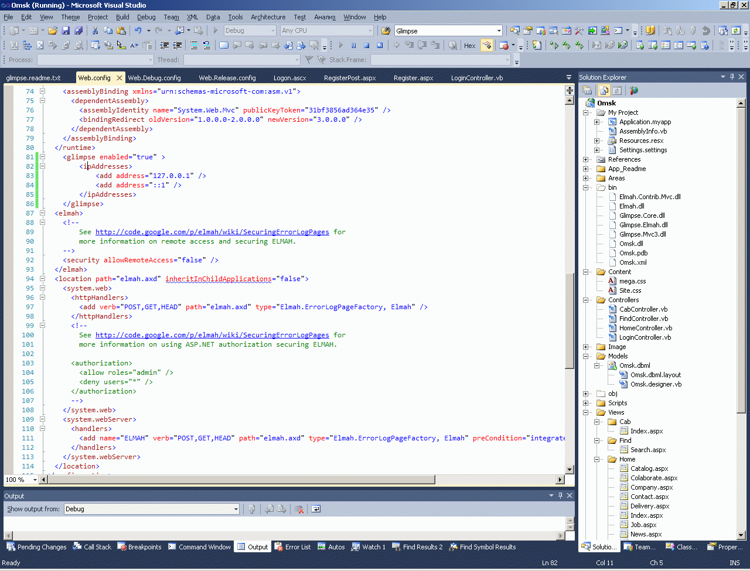Click Clear All in Output panel
Screen dimensions: 750x571
(x=299, y=509)
